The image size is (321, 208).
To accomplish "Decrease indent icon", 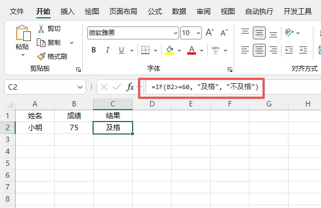I will point(289,50).
